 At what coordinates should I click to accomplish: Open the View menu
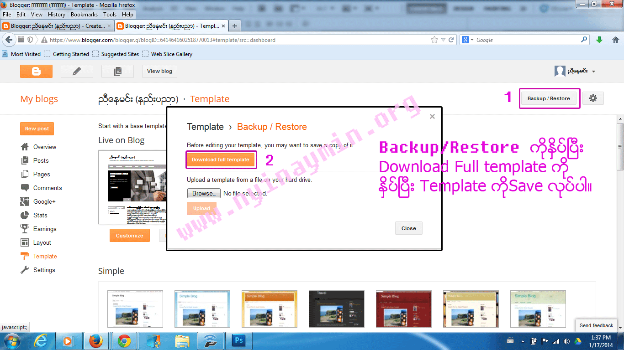click(x=37, y=15)
